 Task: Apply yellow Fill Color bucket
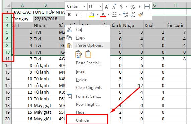tap(92, 15)
